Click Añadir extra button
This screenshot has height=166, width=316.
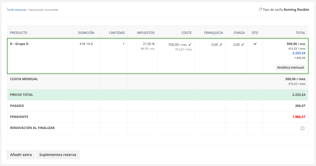21,155
